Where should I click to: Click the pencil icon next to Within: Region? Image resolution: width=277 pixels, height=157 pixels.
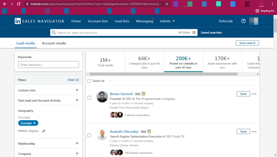44,131
